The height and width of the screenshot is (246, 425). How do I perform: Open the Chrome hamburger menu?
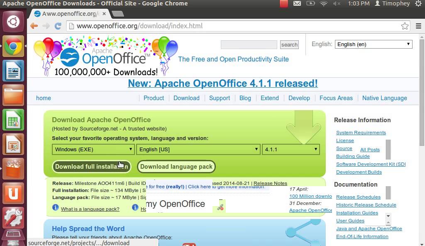coord(418,26)
